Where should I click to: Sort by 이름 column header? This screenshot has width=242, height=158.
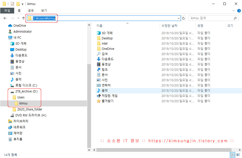tap(99, 26)
